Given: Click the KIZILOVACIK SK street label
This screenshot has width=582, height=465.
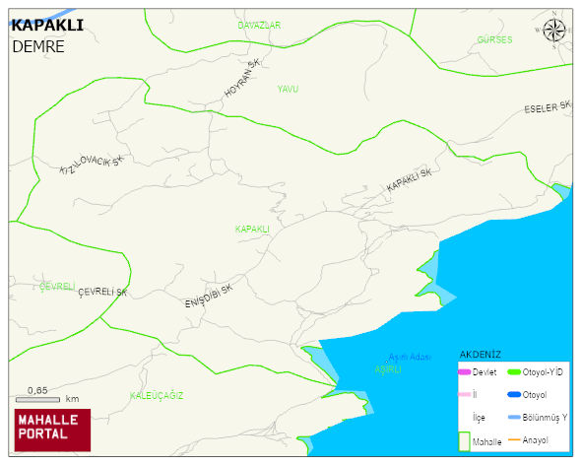Looking at the screenshot, I should coord(92,165).
